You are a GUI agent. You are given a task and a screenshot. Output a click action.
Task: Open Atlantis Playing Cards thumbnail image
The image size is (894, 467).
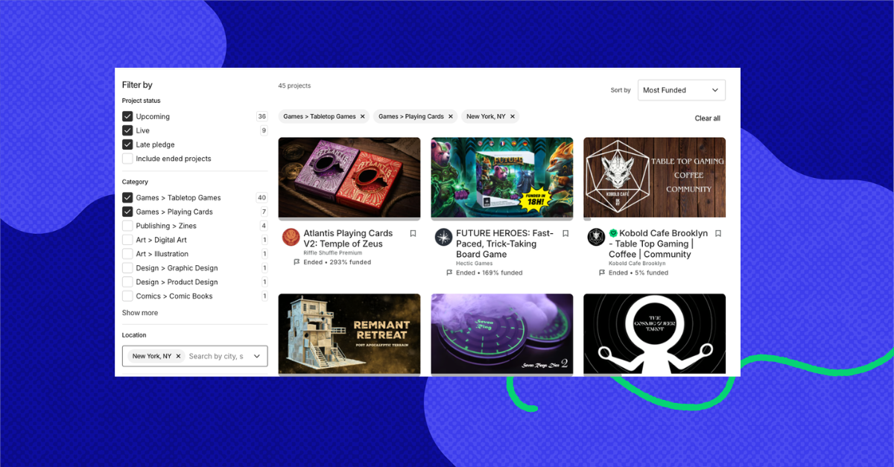[x=349, y=178]
